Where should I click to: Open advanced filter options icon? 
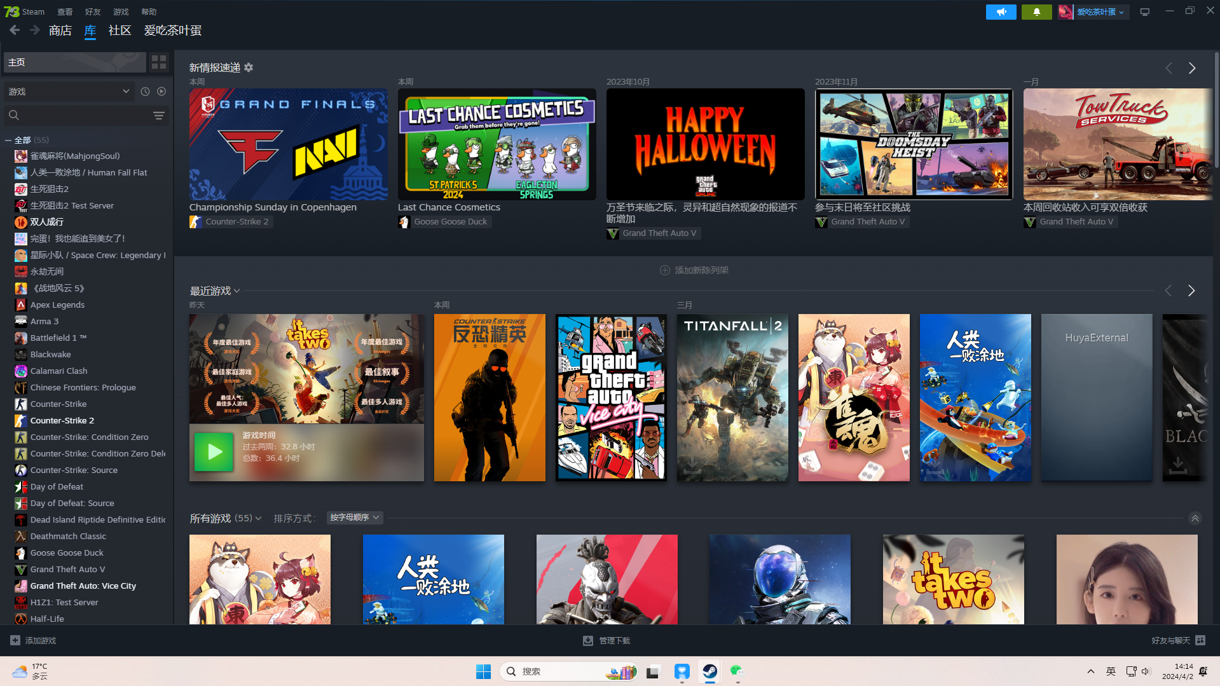point(159,115)
